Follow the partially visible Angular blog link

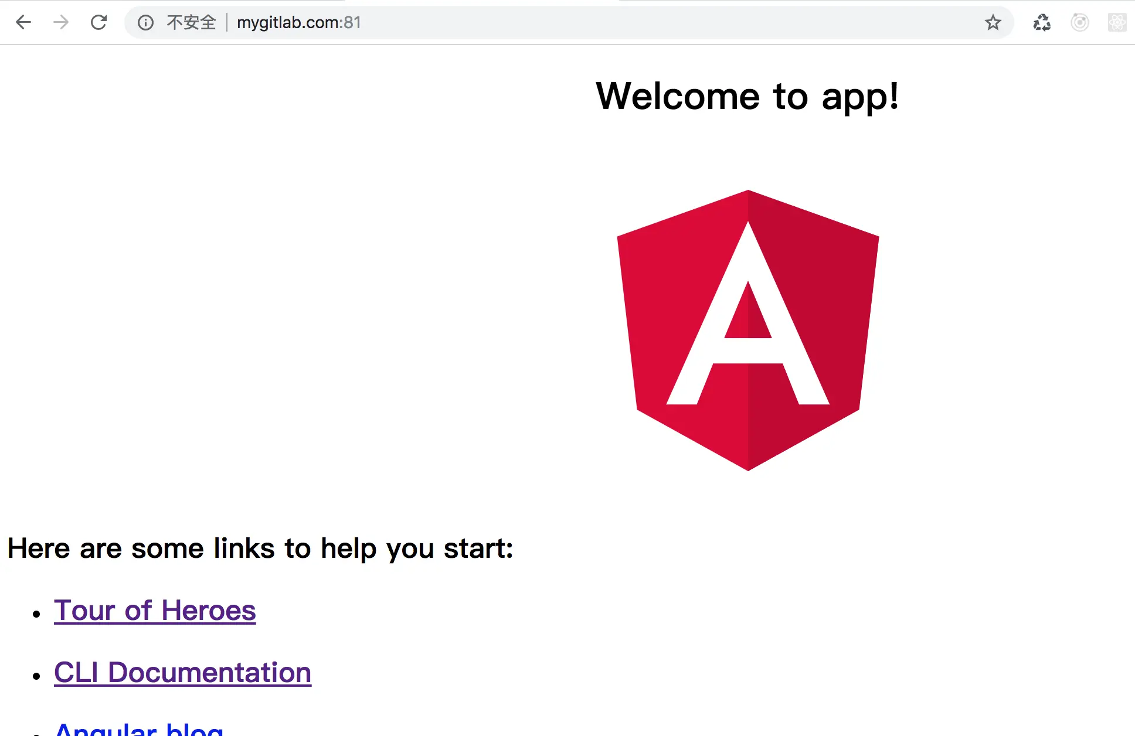pos(139,729)
